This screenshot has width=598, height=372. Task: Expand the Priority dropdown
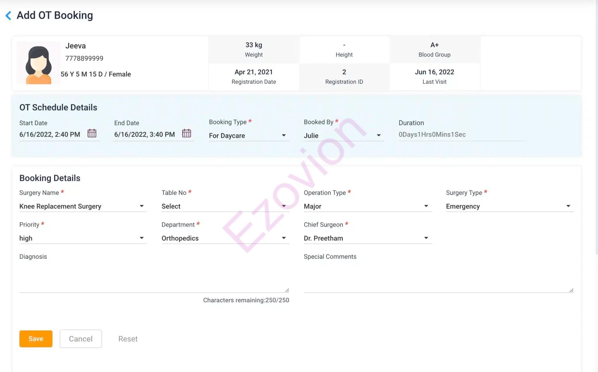point(83,238)
